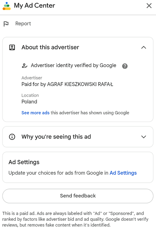Click the Send feedback button

(x=78, y=196)
